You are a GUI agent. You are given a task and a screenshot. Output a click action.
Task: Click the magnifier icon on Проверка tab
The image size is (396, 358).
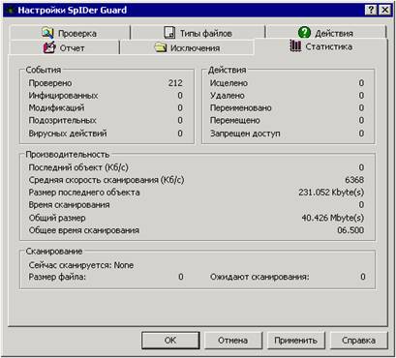(x=47, y=33)
